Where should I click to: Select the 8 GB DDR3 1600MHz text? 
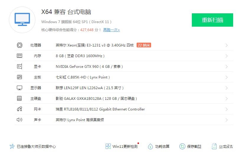click(x=80, y=56)
